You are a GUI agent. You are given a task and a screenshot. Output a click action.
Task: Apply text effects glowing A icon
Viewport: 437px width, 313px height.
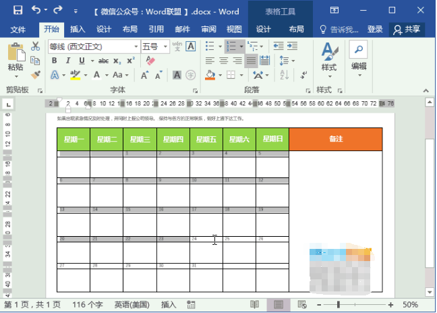point(55,75)
